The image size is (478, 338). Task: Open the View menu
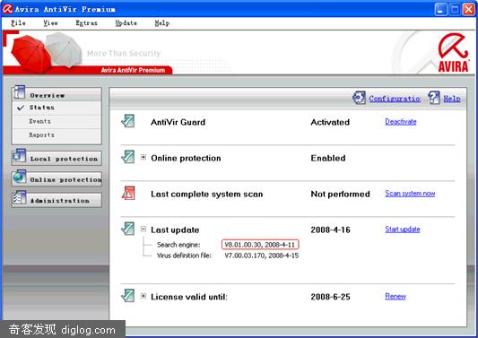point(50,23)
